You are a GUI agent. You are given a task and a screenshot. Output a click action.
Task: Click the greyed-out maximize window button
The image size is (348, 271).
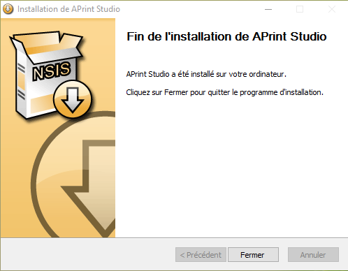pos(300,9)
